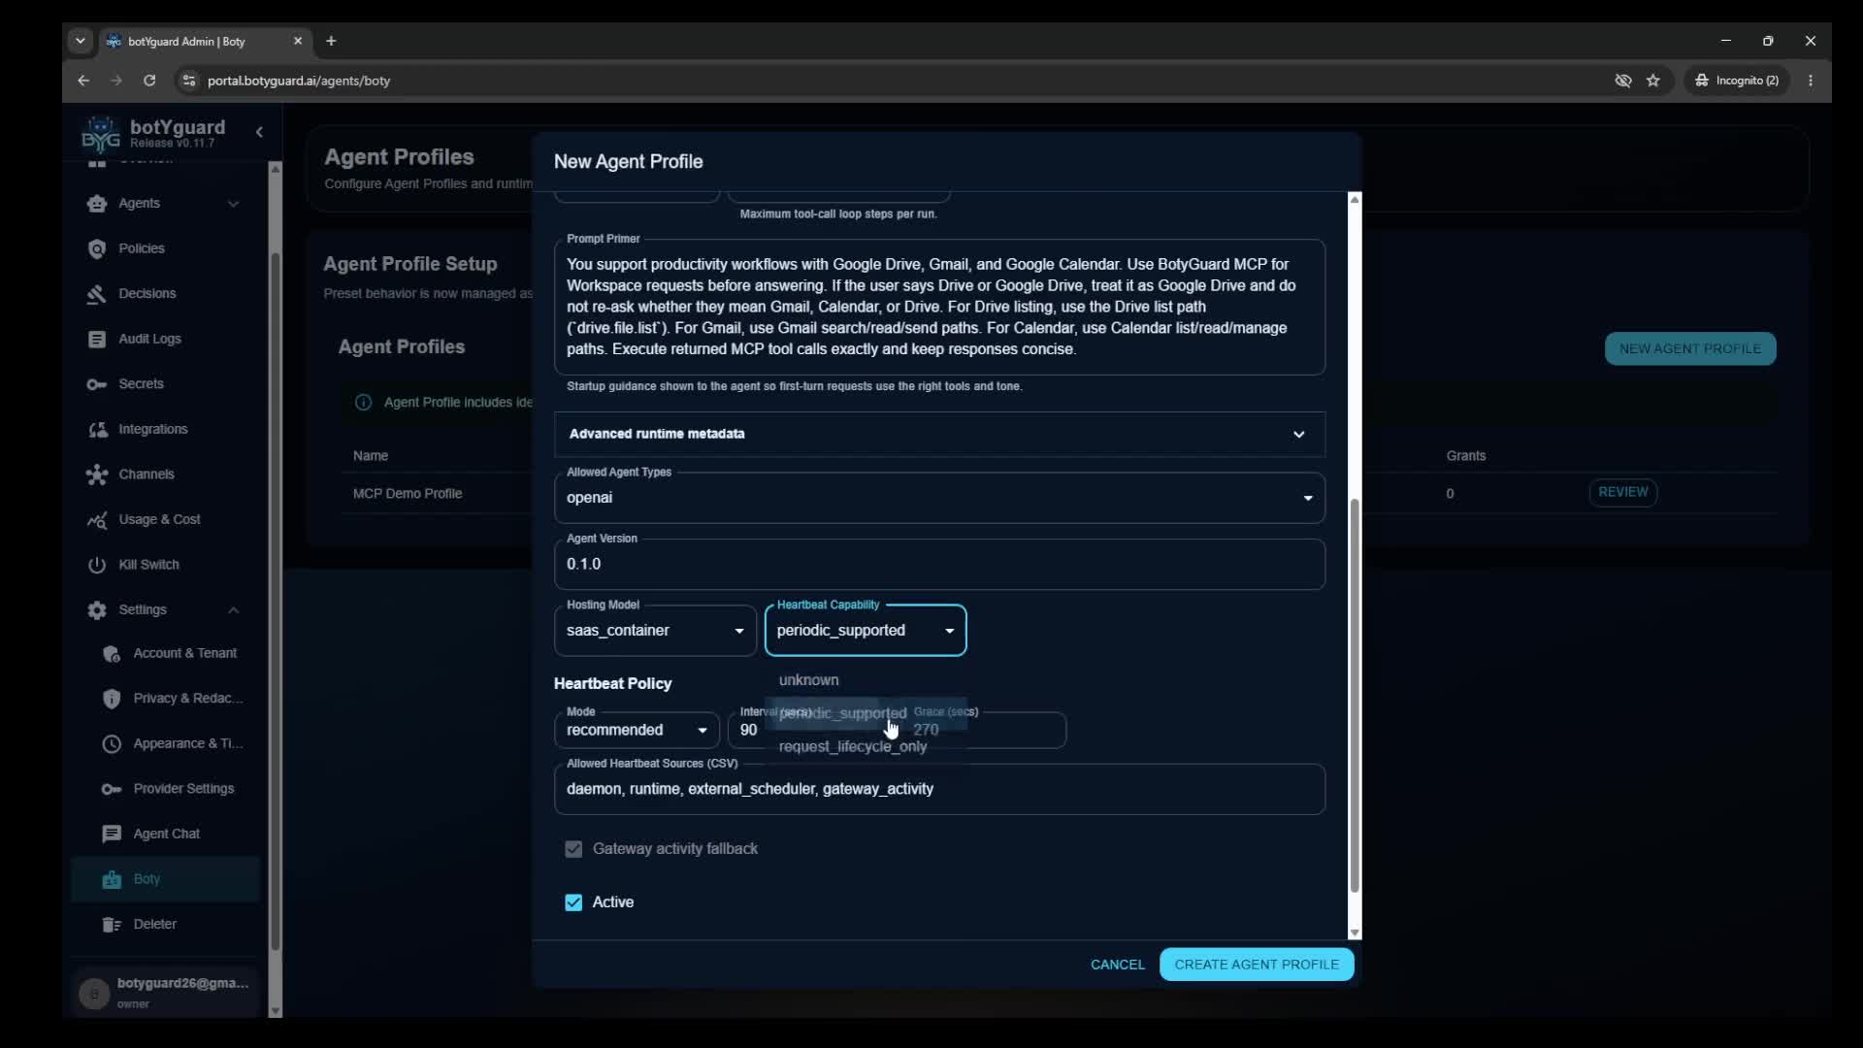Click Review for MCP Demo Profile
1863x1048 pixels.
click(x=1623, y=492)
